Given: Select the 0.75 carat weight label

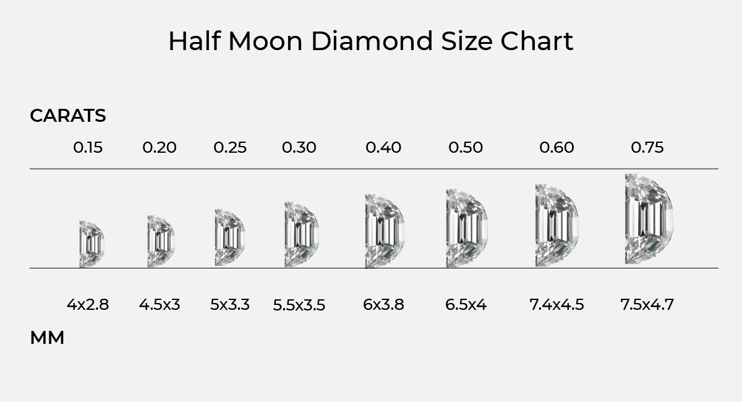Looking at the screenshot, I should 647,148.
